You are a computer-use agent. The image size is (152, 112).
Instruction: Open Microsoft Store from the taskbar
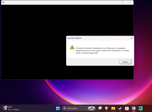point(127,108)
